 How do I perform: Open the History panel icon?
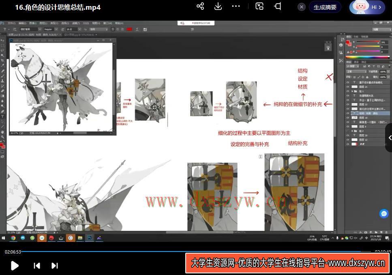point(343,39)
